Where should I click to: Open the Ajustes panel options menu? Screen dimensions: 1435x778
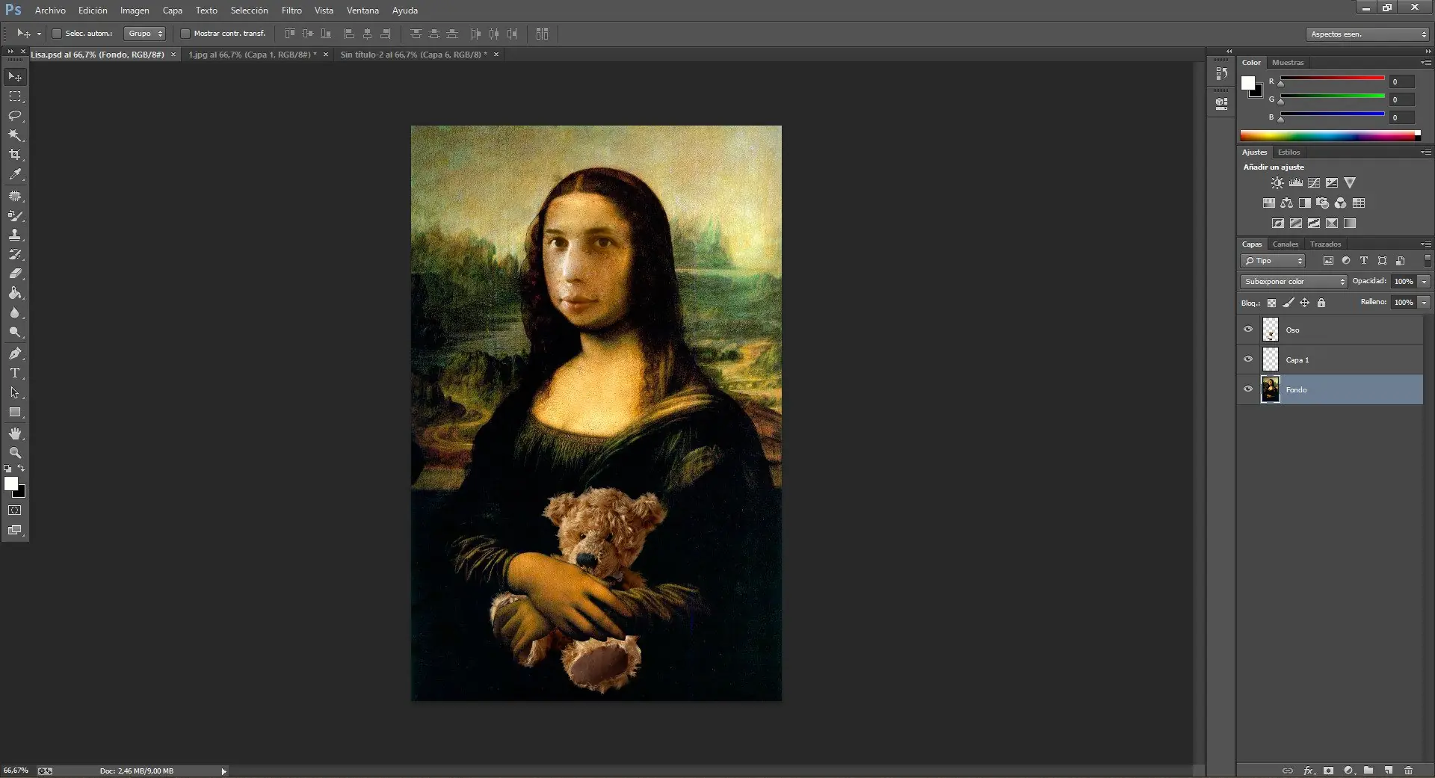point(1426,152)
